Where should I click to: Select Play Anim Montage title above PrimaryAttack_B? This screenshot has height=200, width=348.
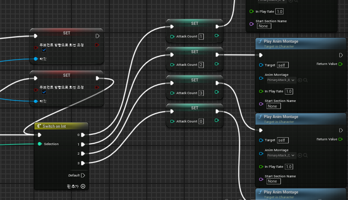click(281, 41)
